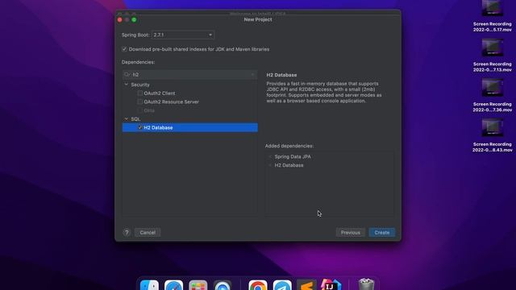Open the Screen Recording 7.36.mov desktop file
516x290 pixels.
pos(493,95)
